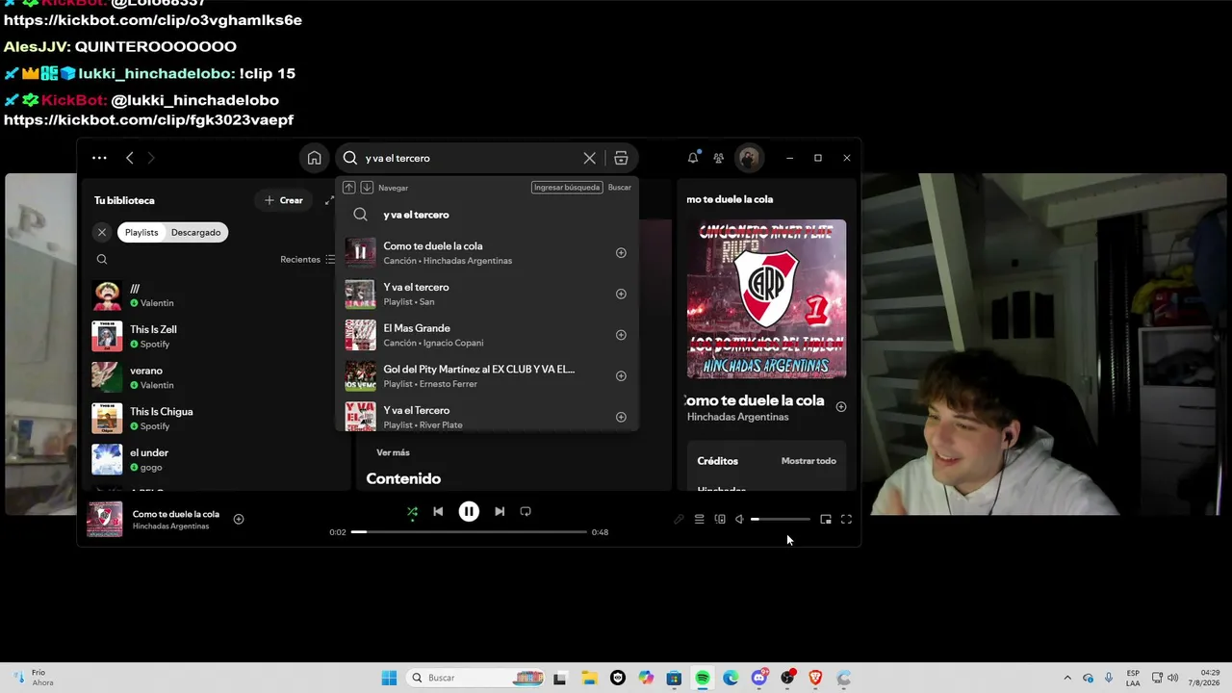Open the user profile avatar menu
Screen dimensions: 1232x693
coord(749,158)
